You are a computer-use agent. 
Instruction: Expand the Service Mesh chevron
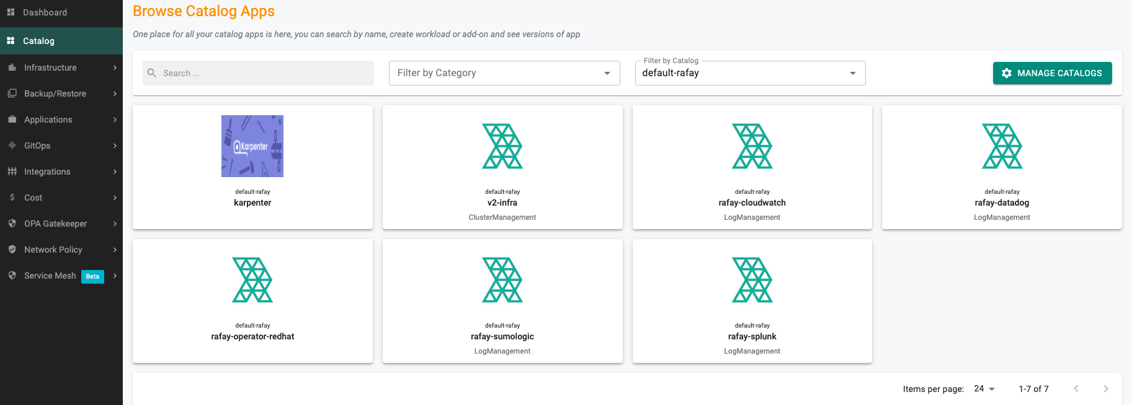tap(115, 276)
